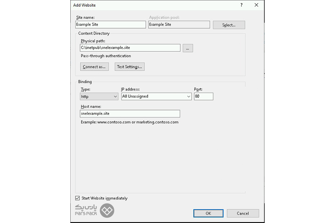Image resolution: width=335 pixels, height=223 pixels.
Task: Click the Test Settings button
Action: click(130, 67)
